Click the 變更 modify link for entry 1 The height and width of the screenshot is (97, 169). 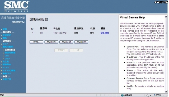click(103, 33)
